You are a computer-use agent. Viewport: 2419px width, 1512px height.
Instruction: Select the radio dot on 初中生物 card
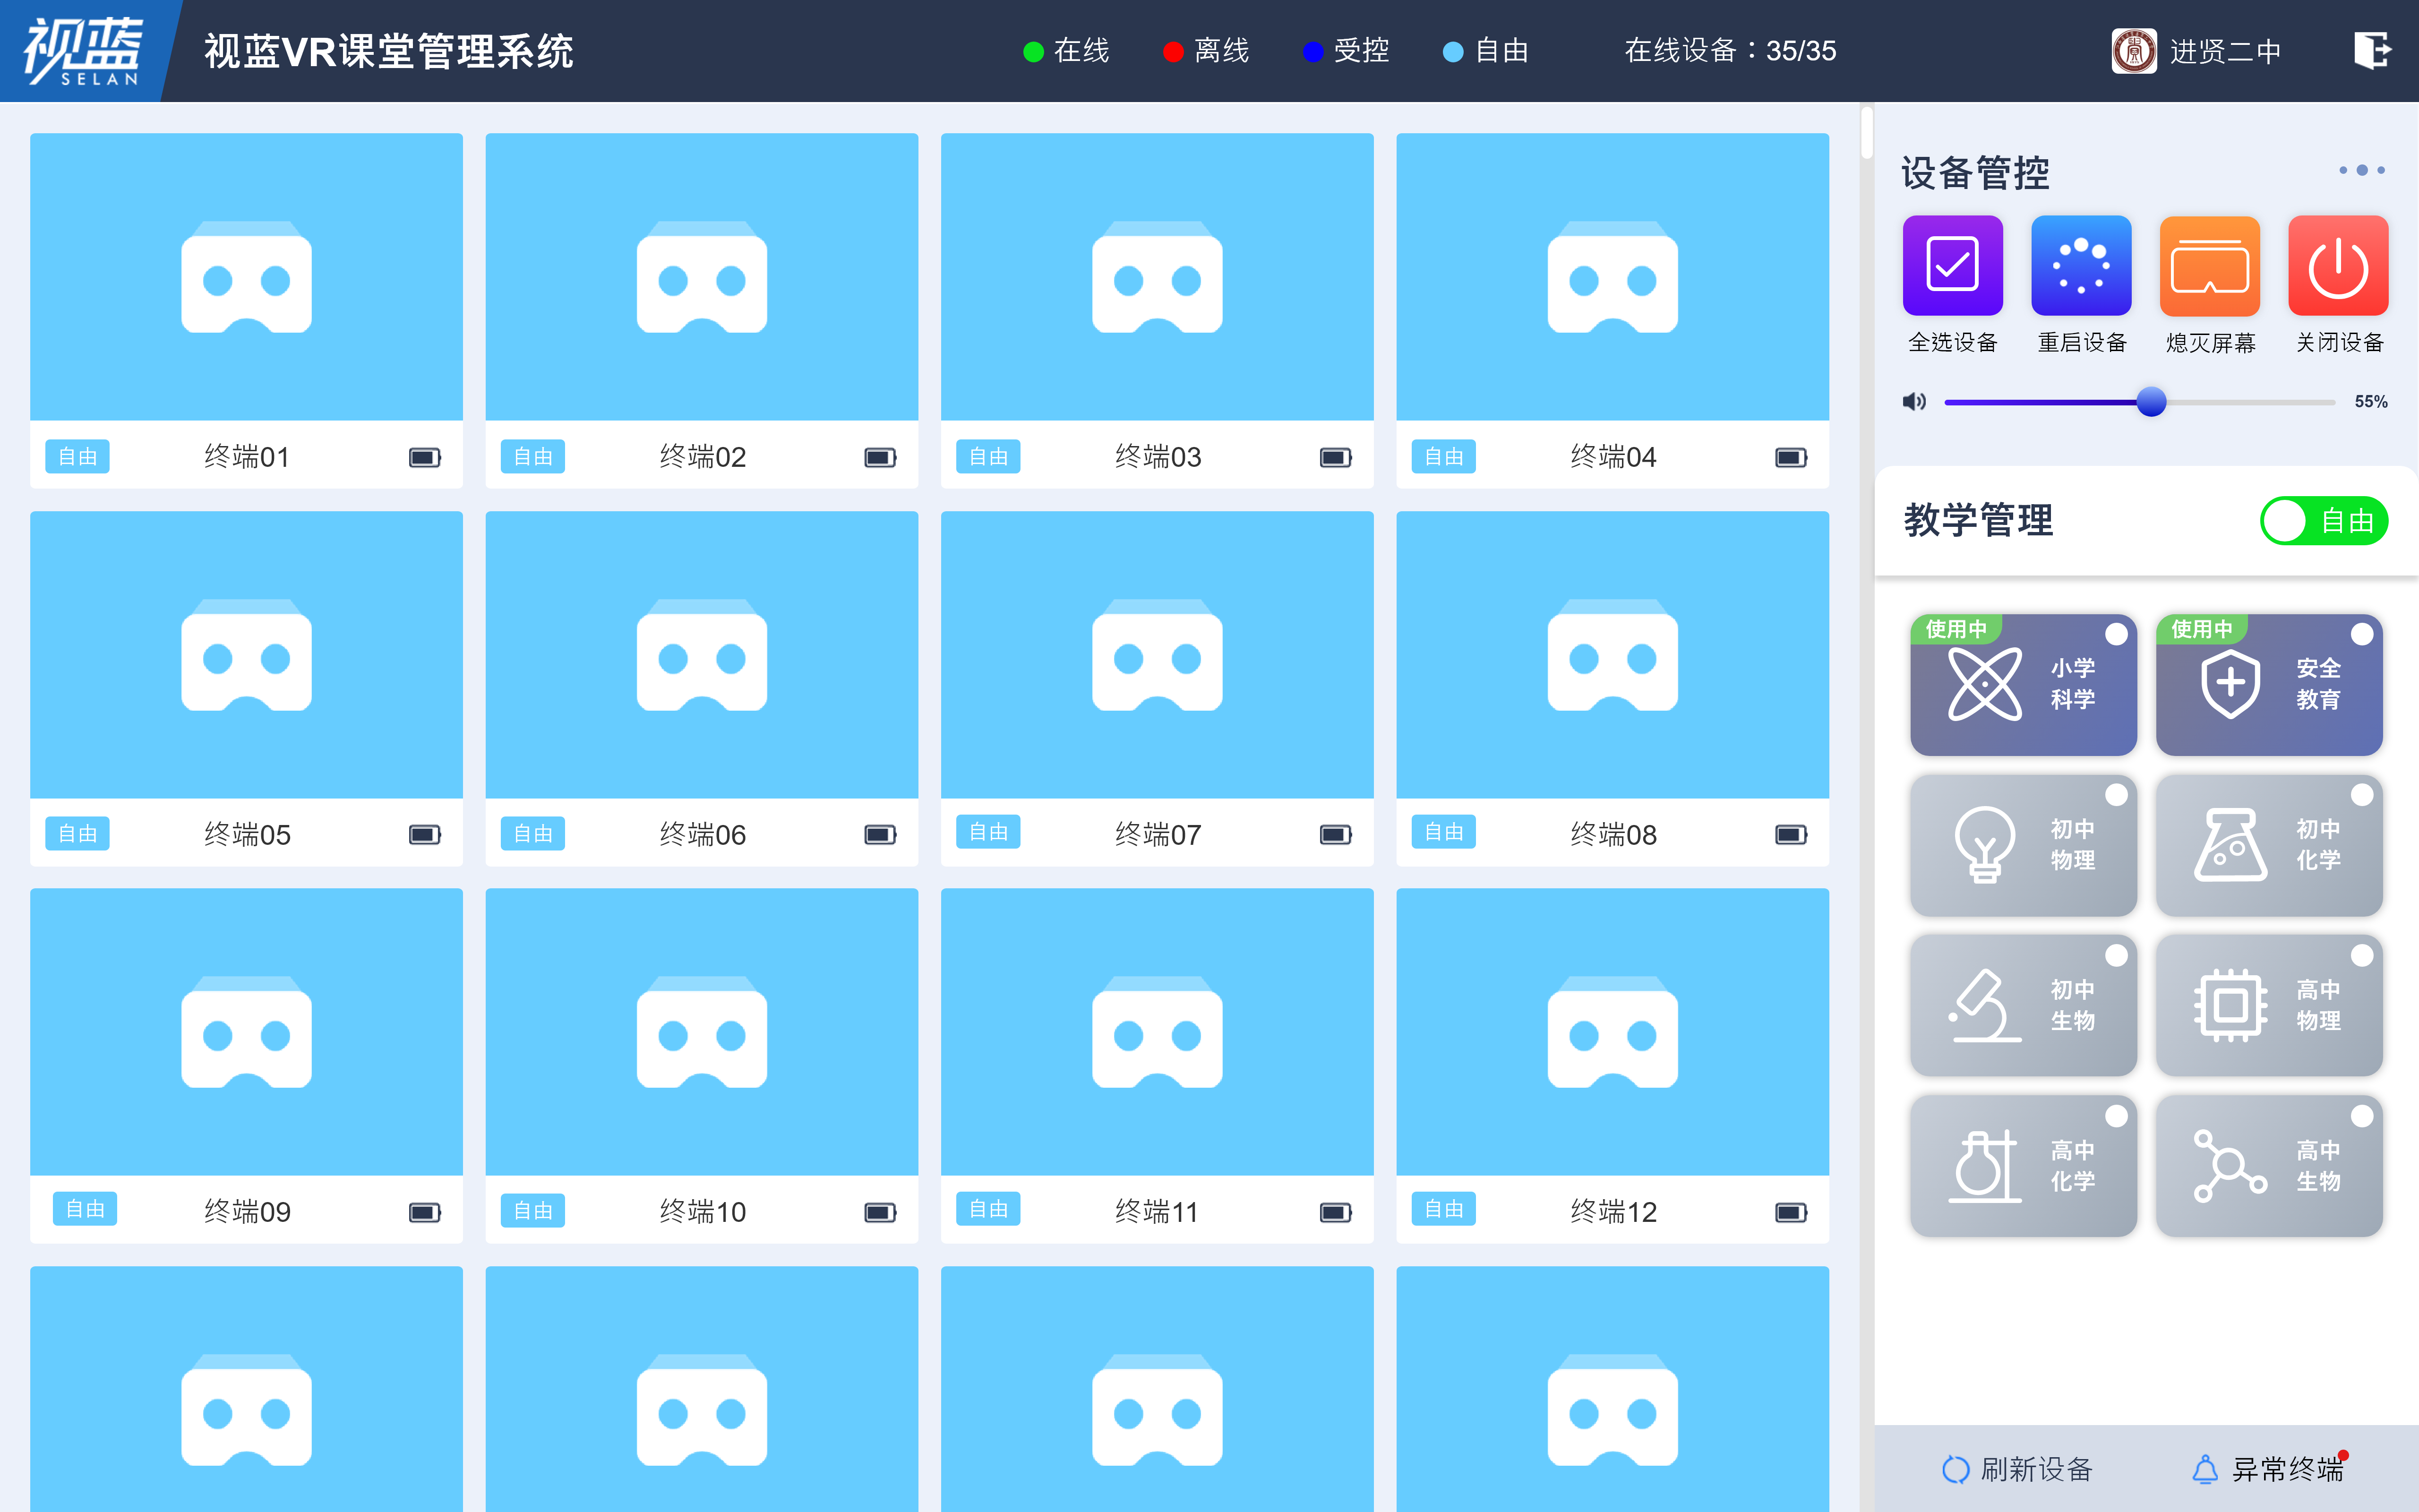(2116, 955)
